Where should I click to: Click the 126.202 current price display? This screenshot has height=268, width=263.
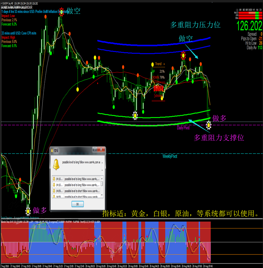[249, 26]
